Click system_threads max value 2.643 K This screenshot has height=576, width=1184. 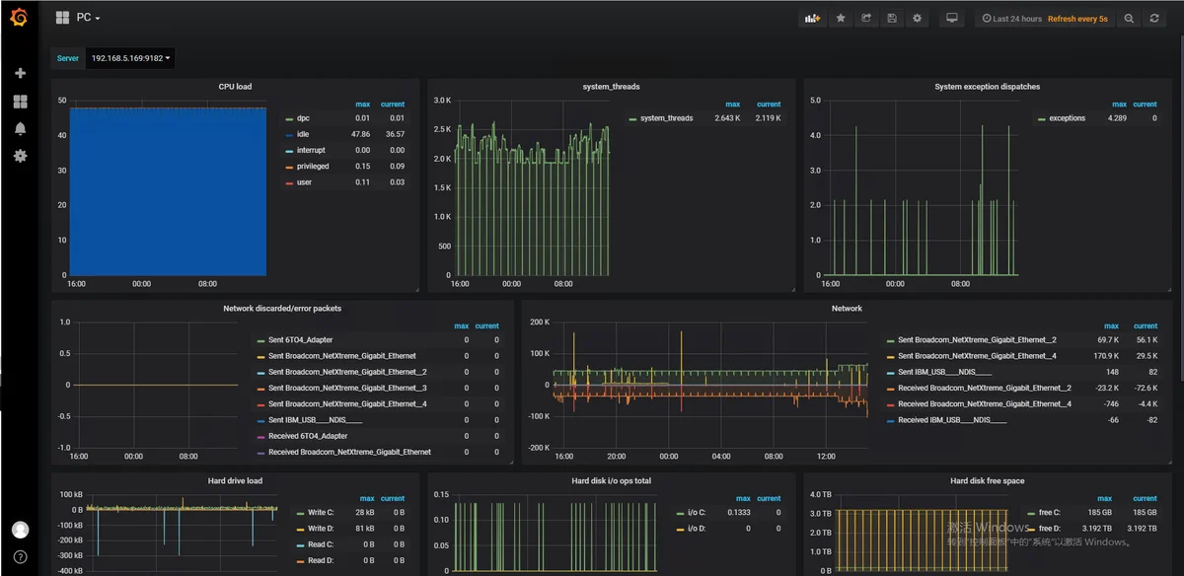727,118
